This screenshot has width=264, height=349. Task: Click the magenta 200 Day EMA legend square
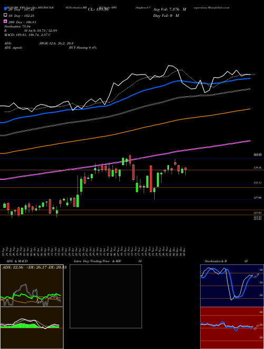[5, 22]
